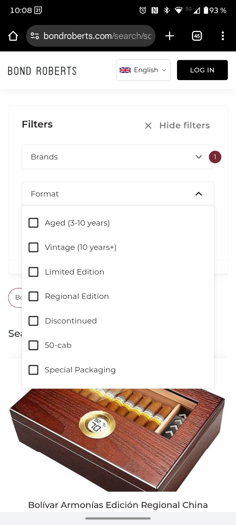Tap the URL address bar
236x525 pixels.
coord(97,36)
